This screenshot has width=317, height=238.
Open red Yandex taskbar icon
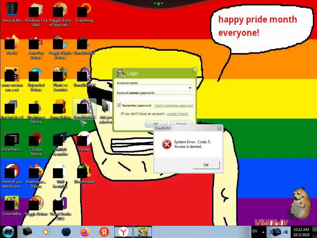coord(104,232)
